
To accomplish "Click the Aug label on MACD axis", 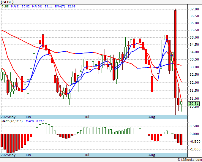I will click(151, 155).
